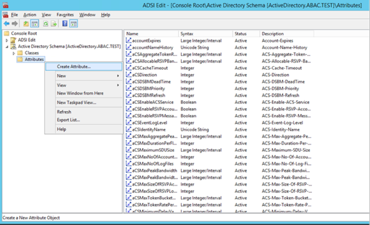Toggle the Show/Hide Console Tree icon
This screenshot has height=225, width=370.
click(34, 24)
